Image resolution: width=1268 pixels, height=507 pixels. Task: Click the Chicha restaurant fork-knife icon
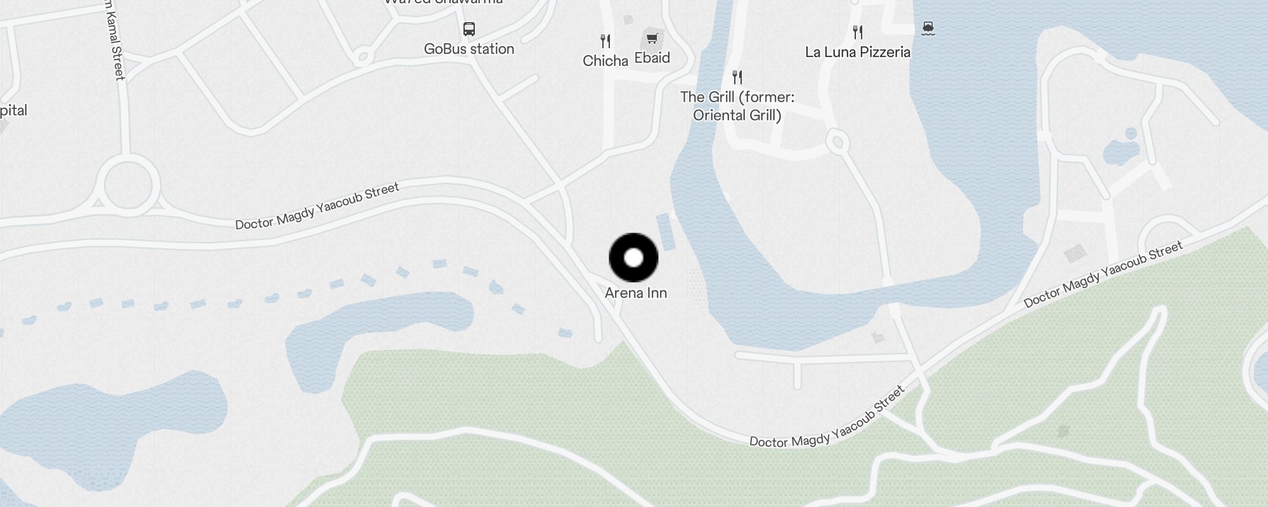click(605, 41)
